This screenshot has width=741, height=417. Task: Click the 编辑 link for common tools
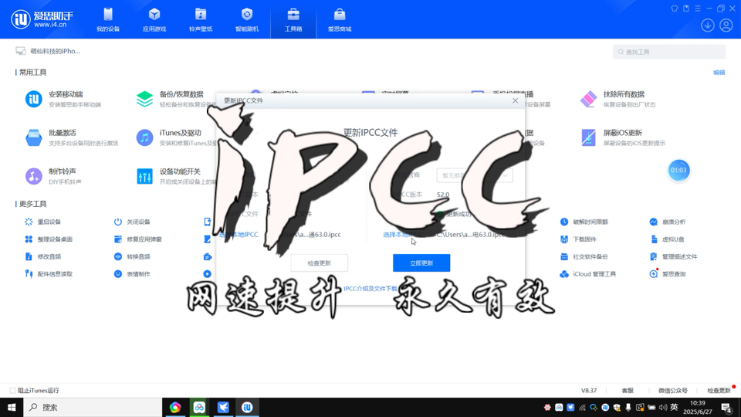719,73
